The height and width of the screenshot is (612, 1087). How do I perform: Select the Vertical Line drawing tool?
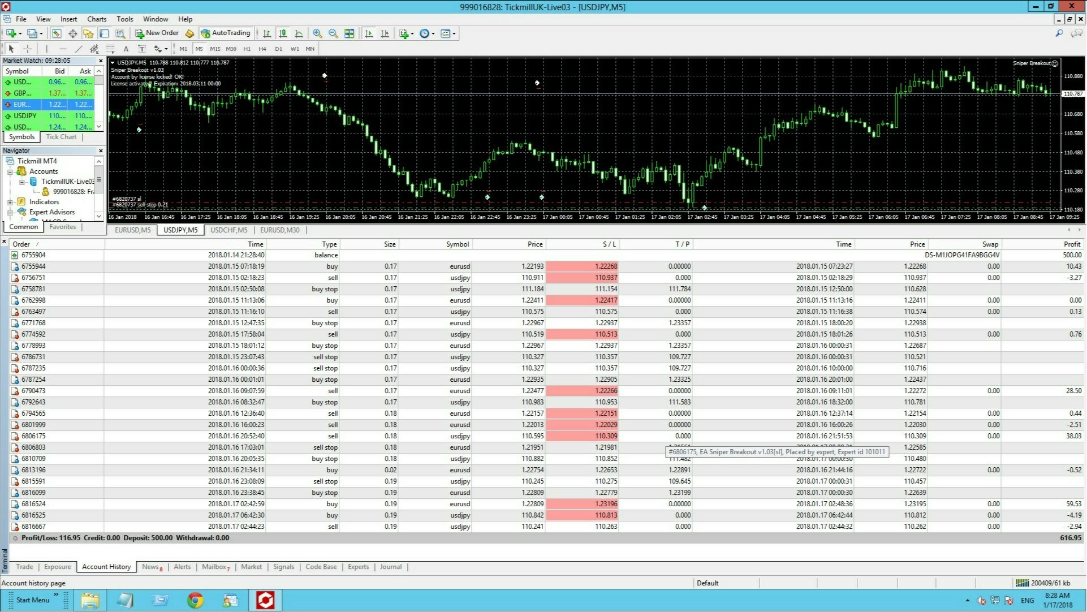click(x=46, y=49)
